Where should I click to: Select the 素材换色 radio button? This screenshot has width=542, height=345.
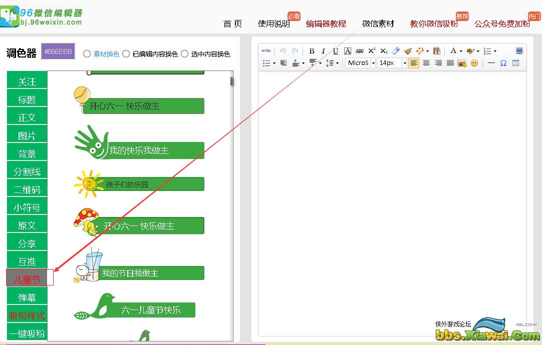click(x=87, y=53)
